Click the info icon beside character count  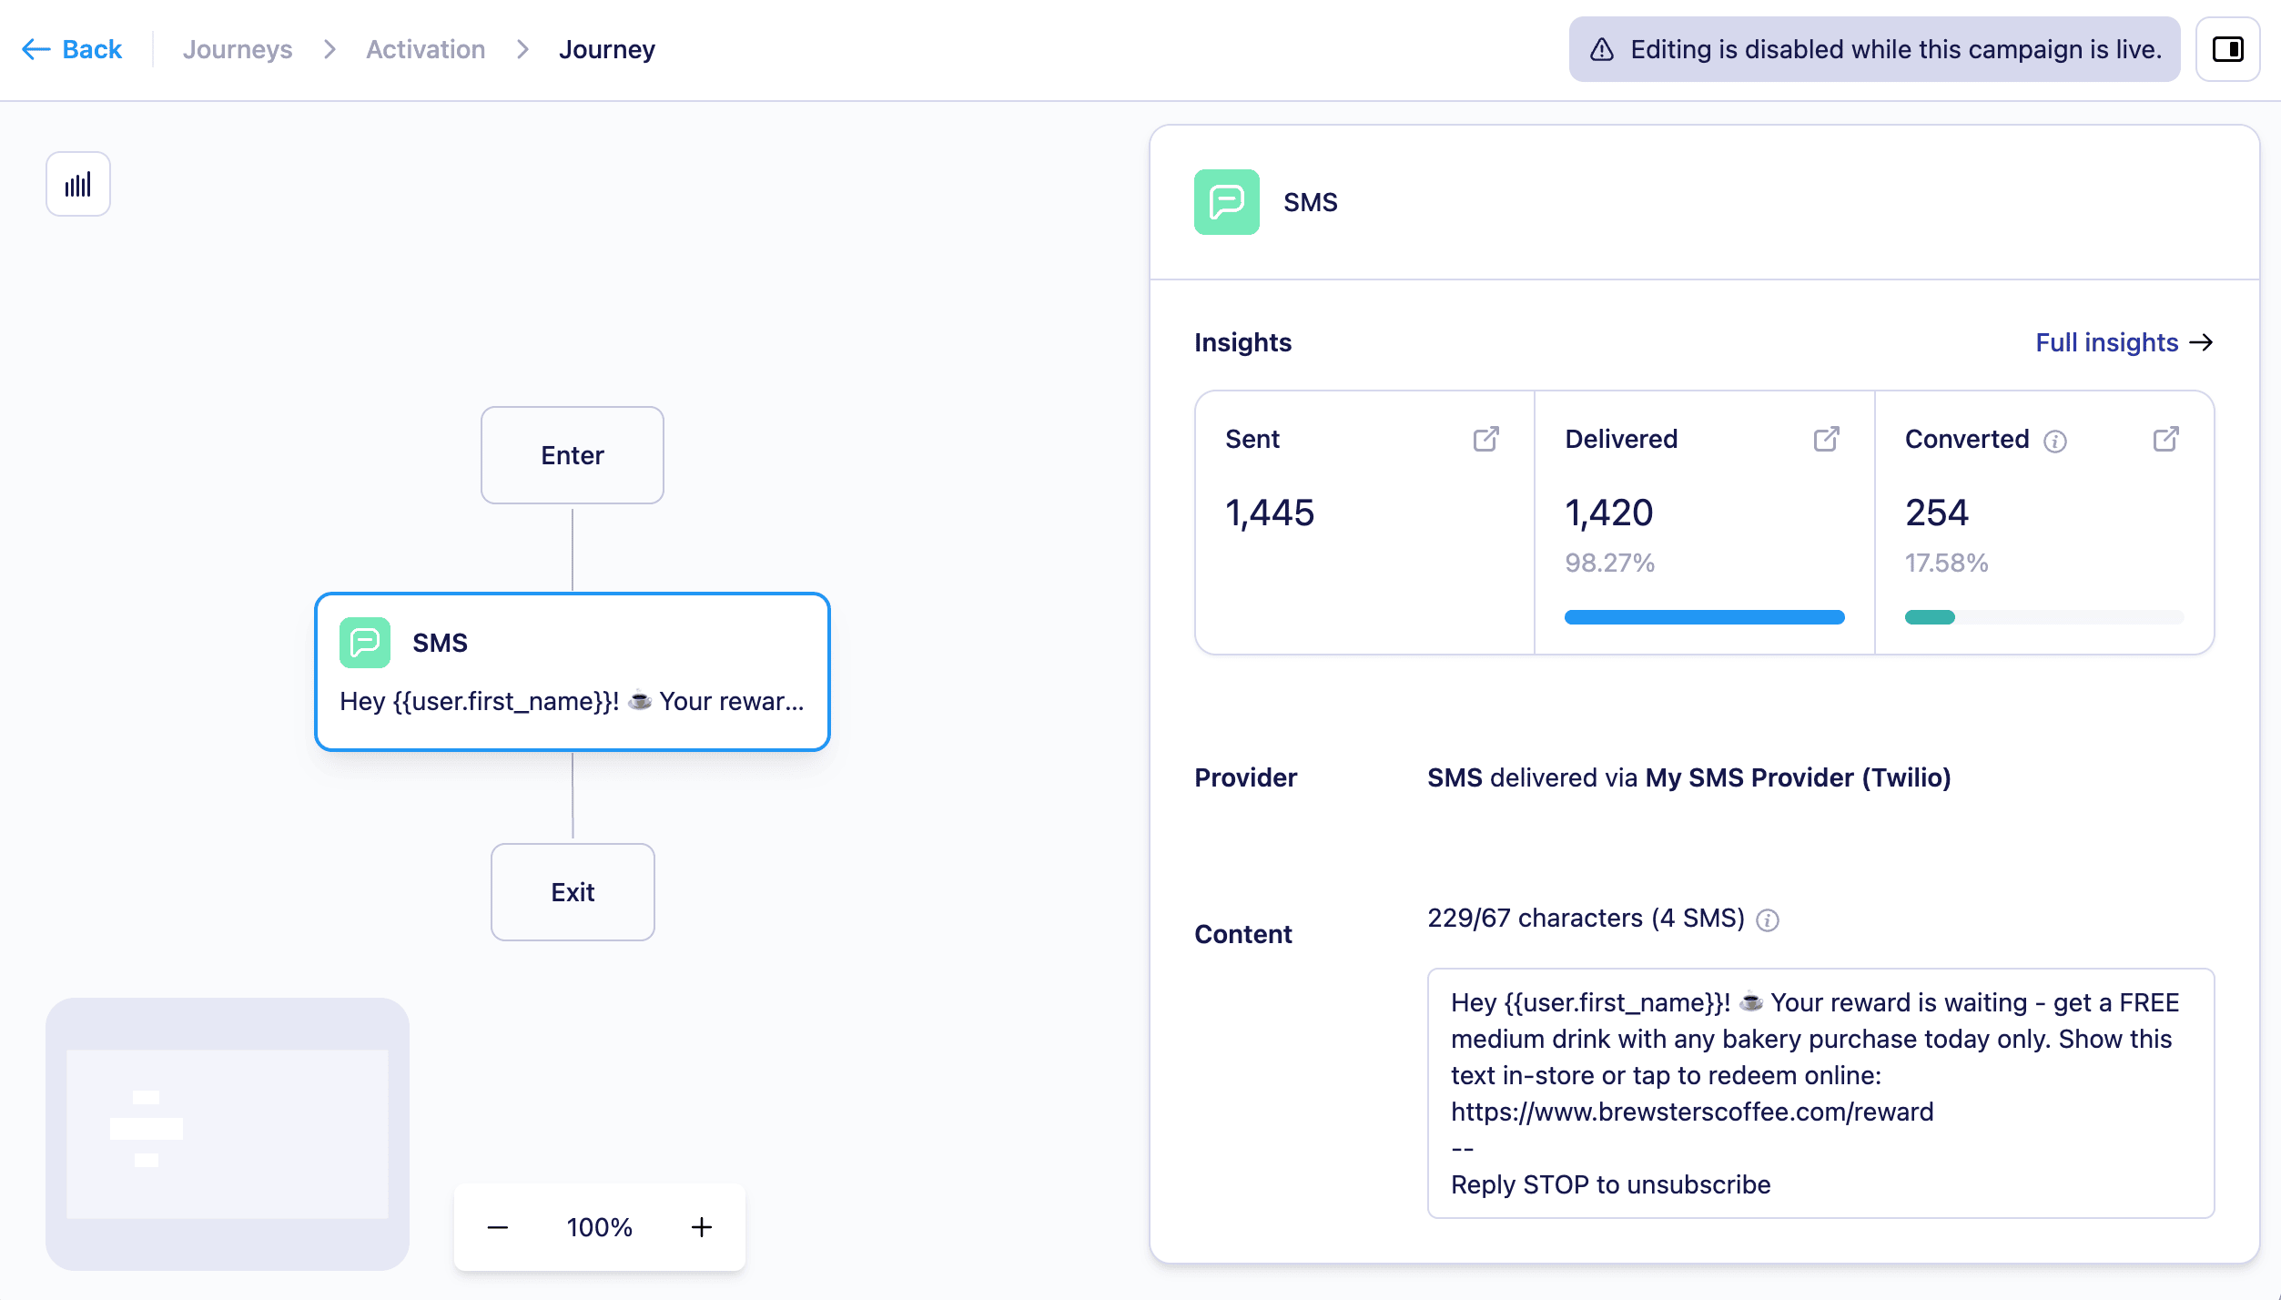[x=1769, y=919]
